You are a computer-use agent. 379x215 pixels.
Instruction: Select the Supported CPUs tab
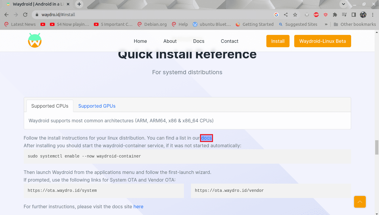(50, 106)
